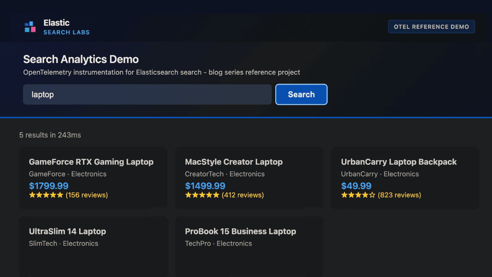The width and height of the screenshot is (492, 277).
Task: Click the SlimTech · Electronics label
Action: point(63,243)
